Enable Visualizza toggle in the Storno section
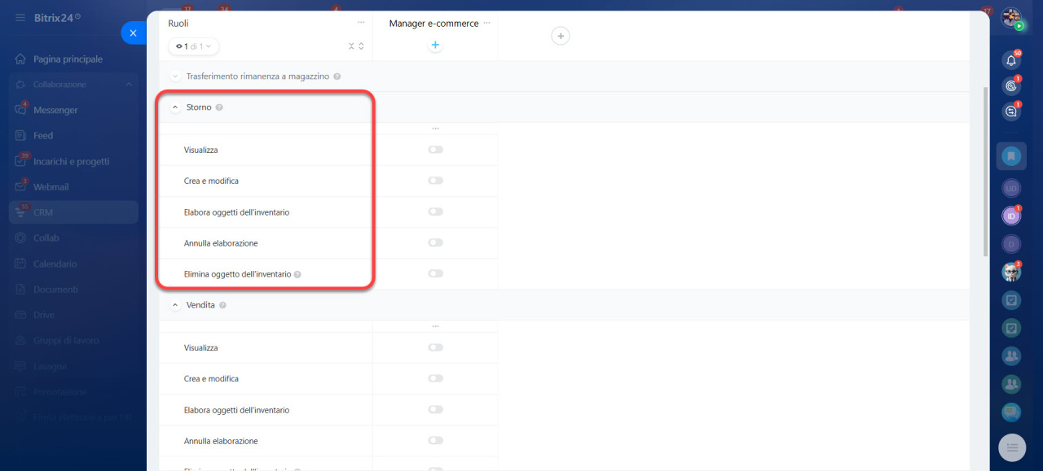Image resolution: width=1043 pixels, height=471 pixels. (x=435, y=150)
